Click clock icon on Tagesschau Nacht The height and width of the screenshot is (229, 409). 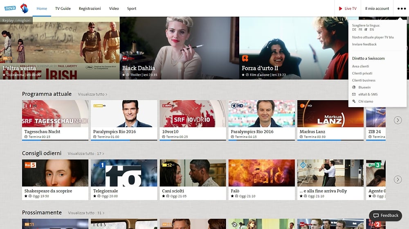point(26,137)
